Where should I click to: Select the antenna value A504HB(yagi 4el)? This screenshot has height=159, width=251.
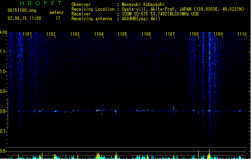[141, 19]
